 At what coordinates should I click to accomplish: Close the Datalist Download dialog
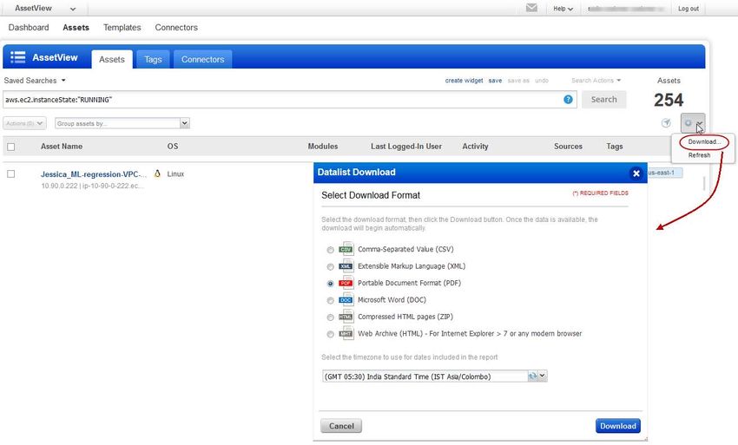click(636, 173)
